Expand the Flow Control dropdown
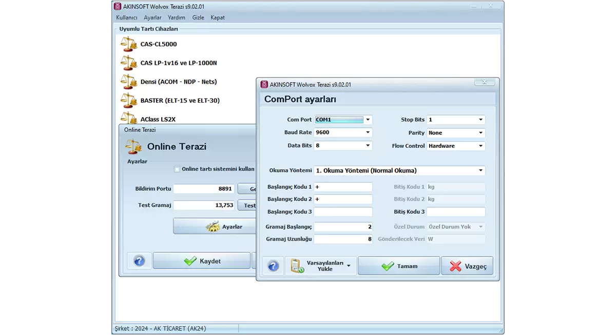Image resolution: width=616 pixels, height=335 pixels. pyautogui.click(x=480, y=146)
